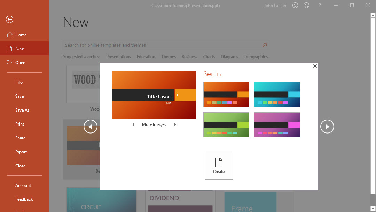Click the back arrow in the sidebar
Viewport: 376px width, 212px height.
(9, 20)
